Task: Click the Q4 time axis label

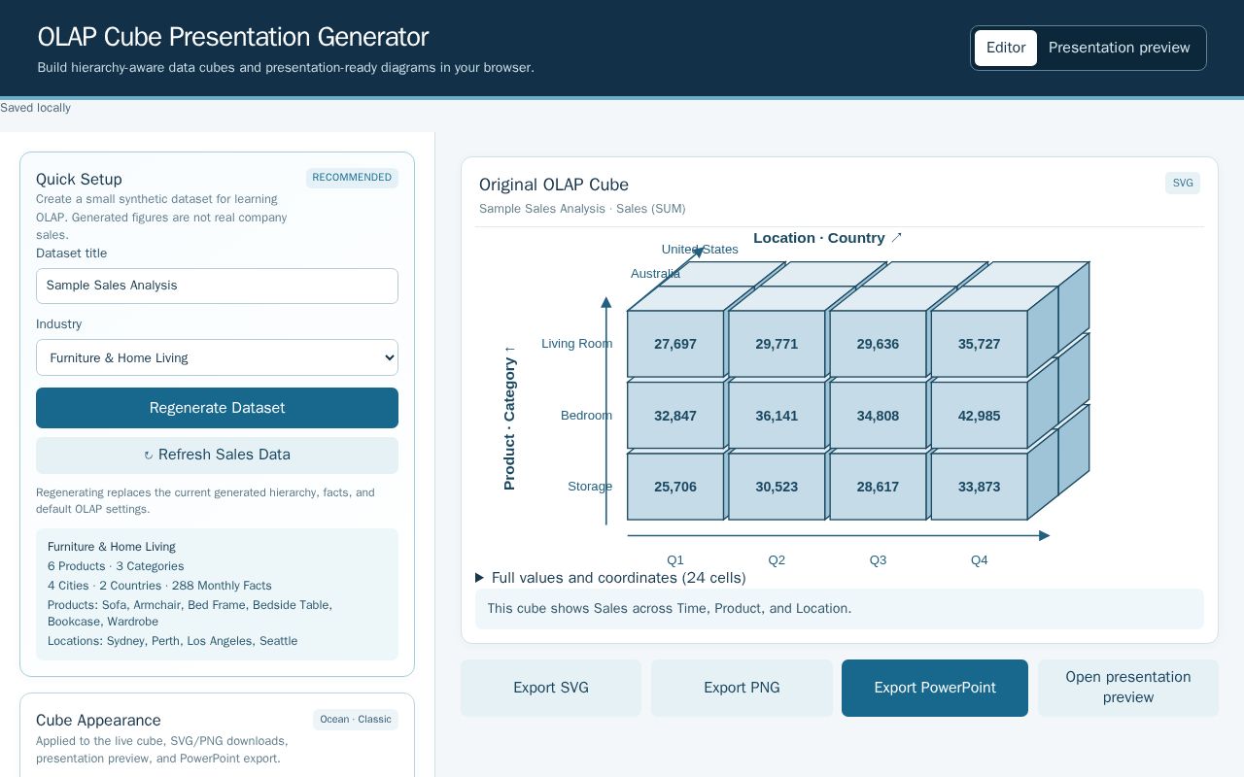Action: pos(979,560)
